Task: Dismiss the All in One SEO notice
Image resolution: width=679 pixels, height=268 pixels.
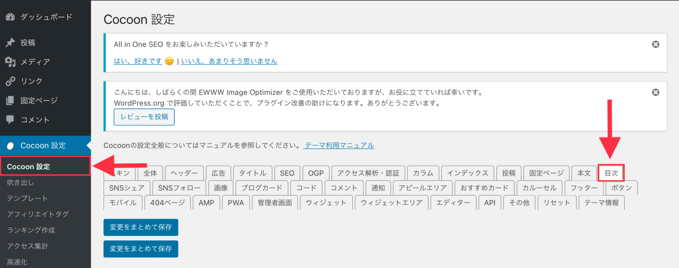Action: [655, 44]
